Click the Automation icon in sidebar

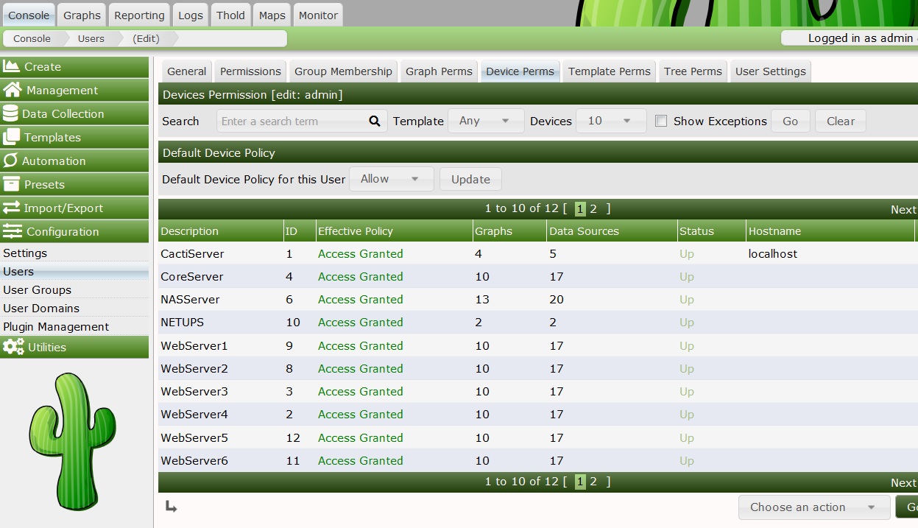click(10, 161)
